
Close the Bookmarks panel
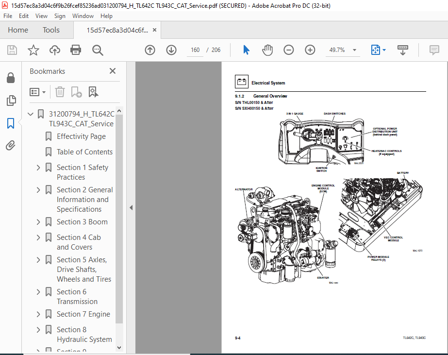(113, 71)
